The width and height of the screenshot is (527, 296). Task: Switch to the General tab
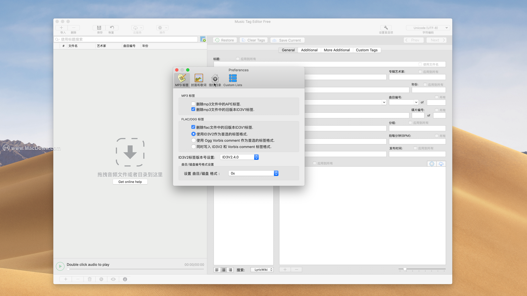[288, 50]
